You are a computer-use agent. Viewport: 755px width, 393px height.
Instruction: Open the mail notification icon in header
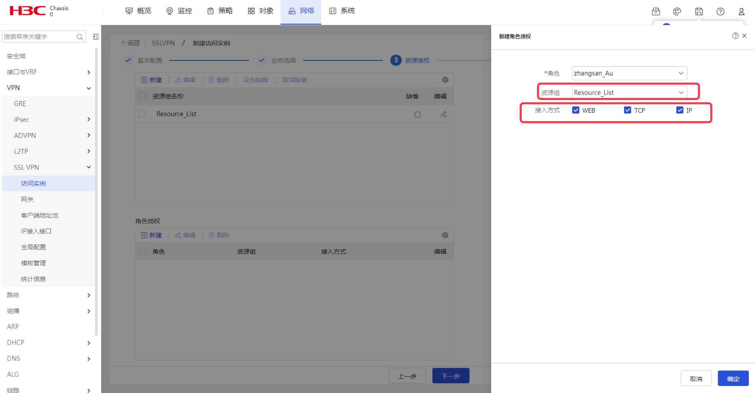coord(656,12)
